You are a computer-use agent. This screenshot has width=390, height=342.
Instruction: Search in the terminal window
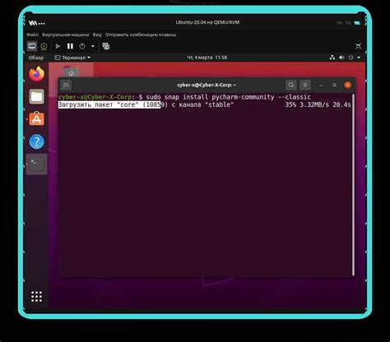[x=291, y=85]
